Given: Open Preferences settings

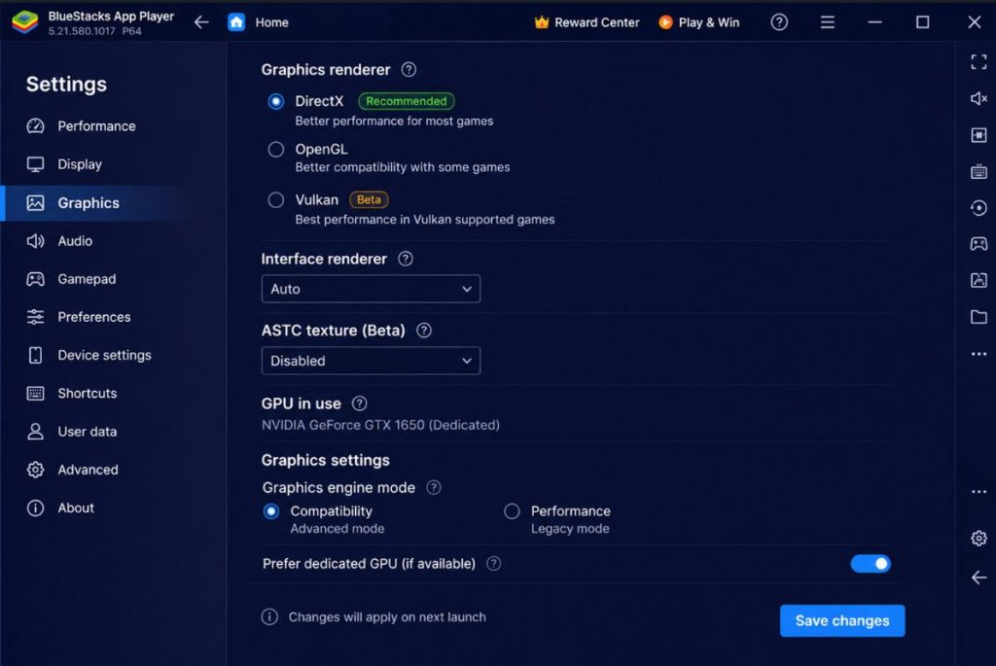Looking at the screenshot, I should (x=114, y=318).
